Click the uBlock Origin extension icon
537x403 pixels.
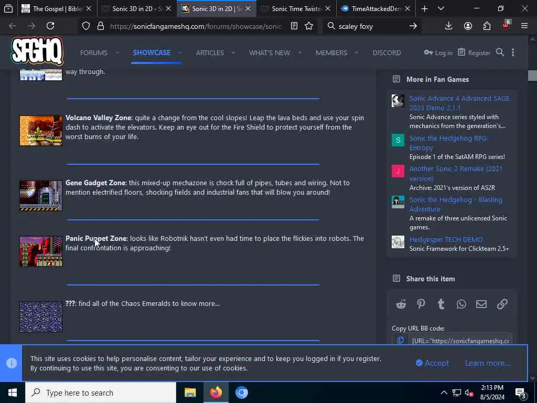coord(506,25)
